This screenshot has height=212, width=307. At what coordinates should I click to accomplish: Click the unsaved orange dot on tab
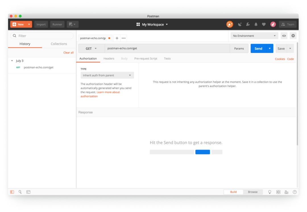[x=109, y=38]
